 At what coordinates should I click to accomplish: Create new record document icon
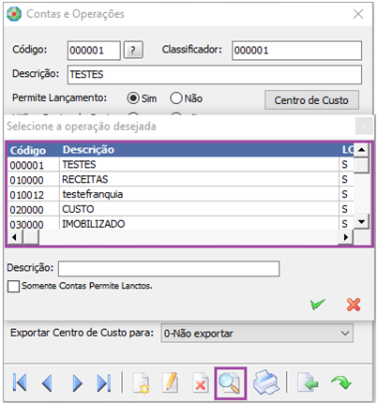142,382
